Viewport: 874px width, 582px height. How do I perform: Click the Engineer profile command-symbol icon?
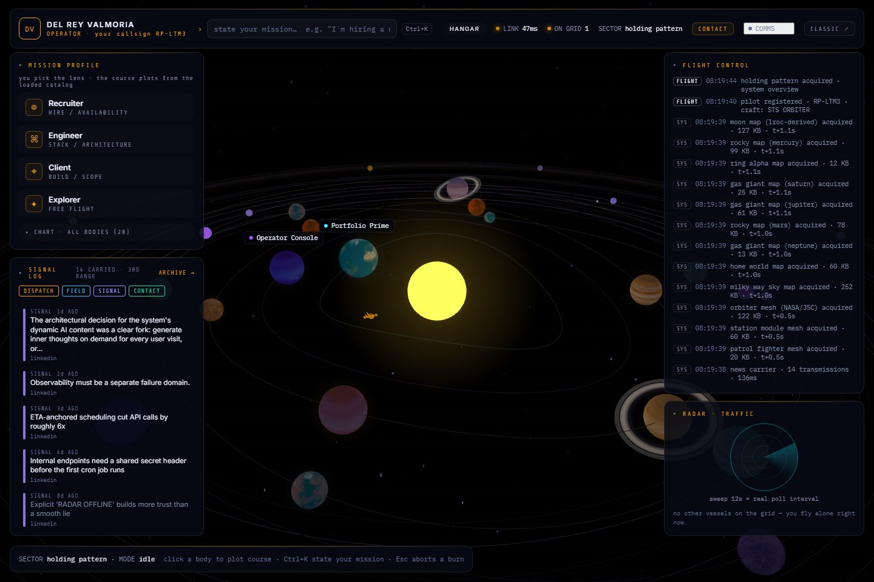(x=34, y=139)
